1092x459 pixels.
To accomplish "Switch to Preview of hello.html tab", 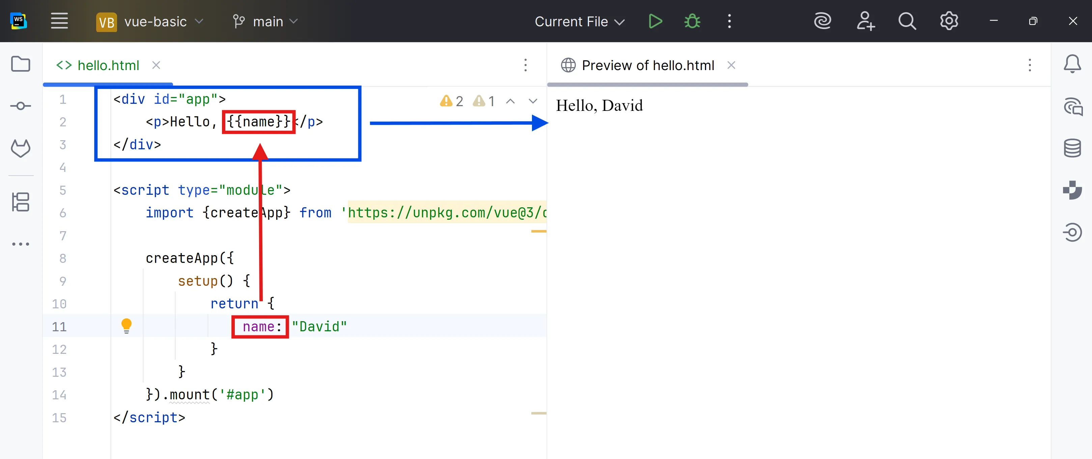I will [x=647, y=65].
